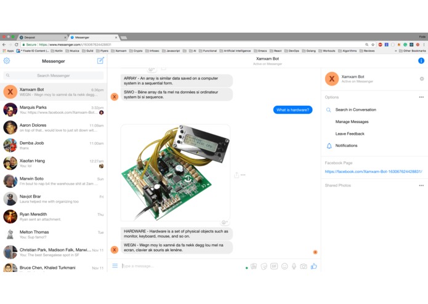The image size is (428, 304).
Task: Click the Search Messenger field
Action: tap(53, 76)
